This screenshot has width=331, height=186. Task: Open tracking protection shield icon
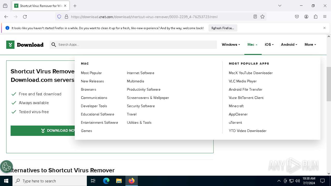click(59, 17)
